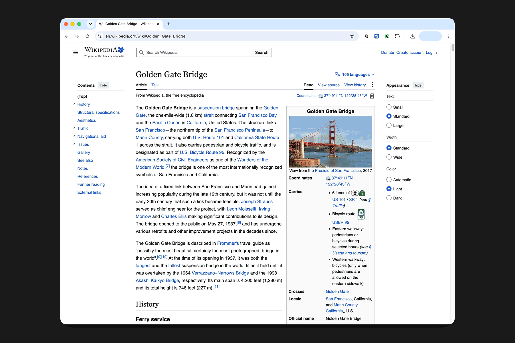The width and height of the screenshot is (515, 343).
Task: Bookmark this page with the star icon
Action: click(352, 36)
